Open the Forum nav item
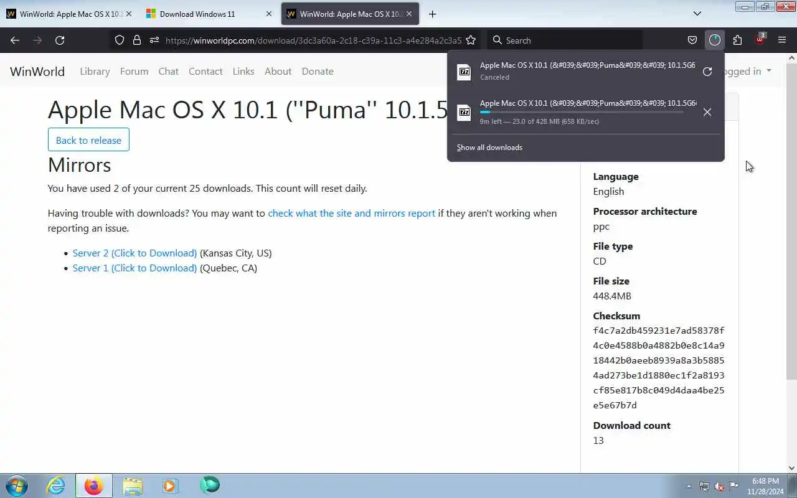This screenshot has height=498, width=797. tap(134, 71)
